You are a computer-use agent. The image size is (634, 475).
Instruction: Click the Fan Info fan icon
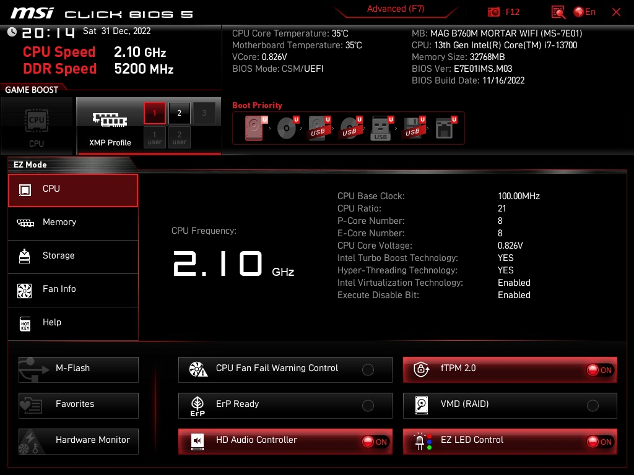point(25,291)
